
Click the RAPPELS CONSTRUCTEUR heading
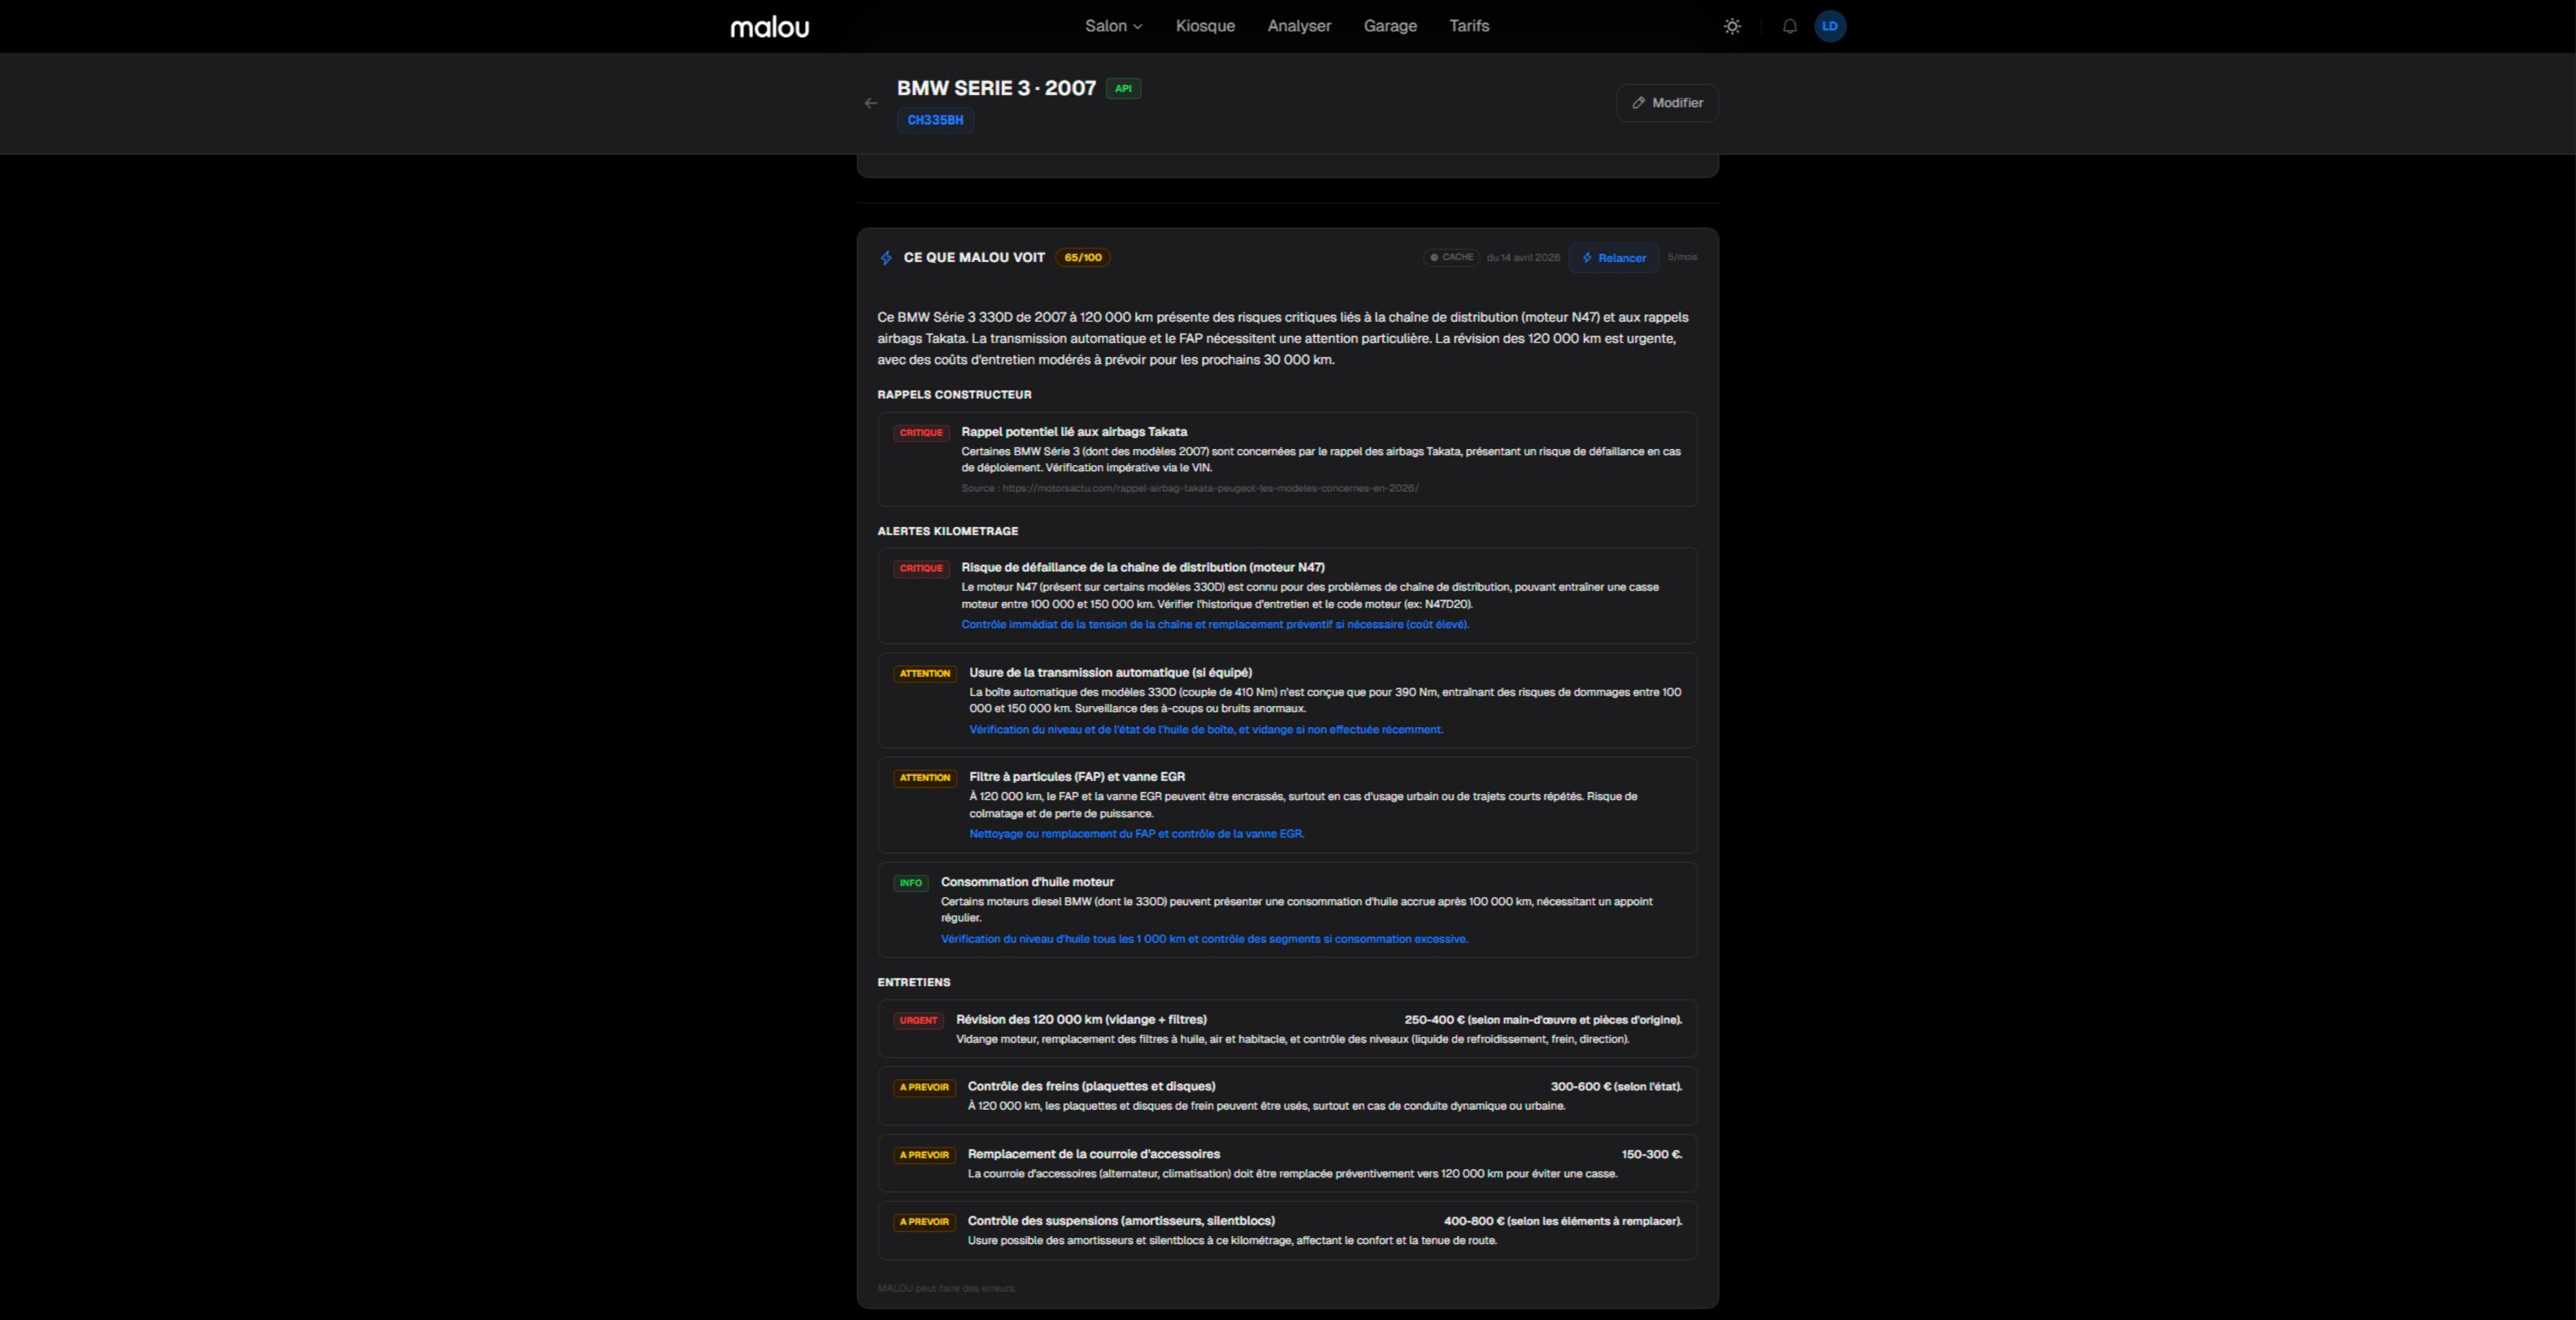coord(954,395)
